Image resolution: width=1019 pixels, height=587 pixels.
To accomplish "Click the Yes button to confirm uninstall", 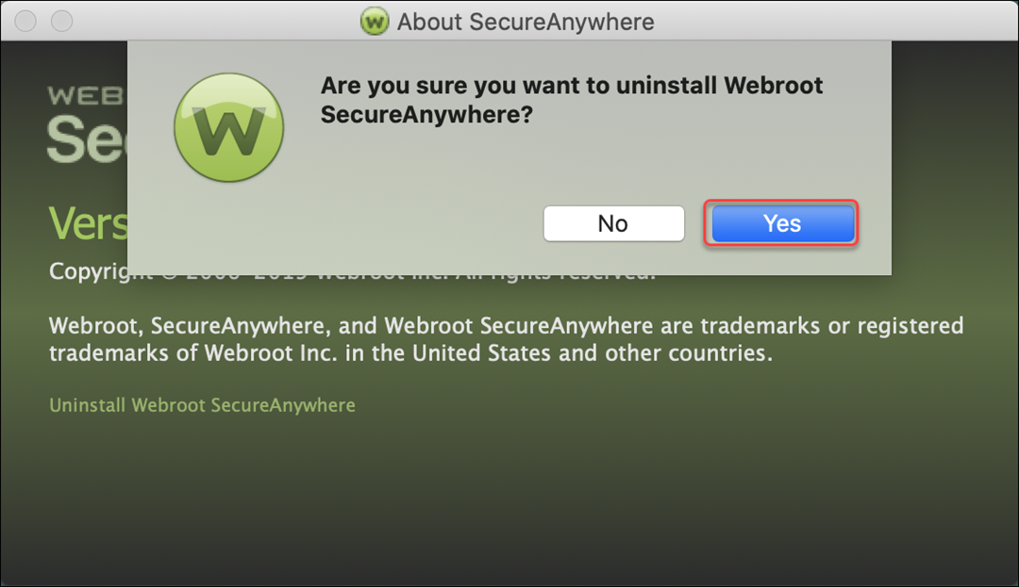I will point(782,223).
